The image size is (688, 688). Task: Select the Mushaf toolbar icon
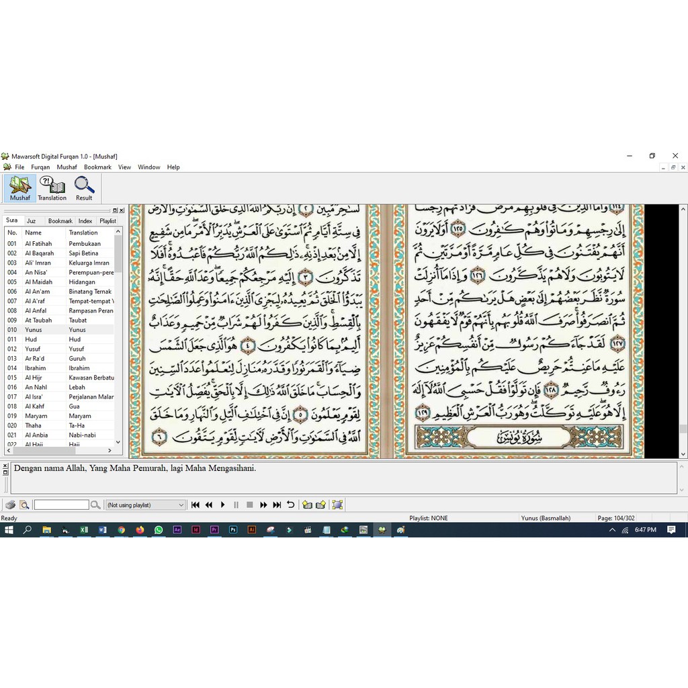click(20, 188)
